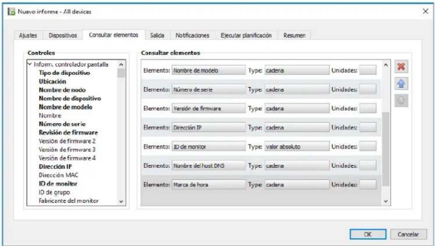
Task: Open Type field of Versión de firmware row
Action: (297, 109)
